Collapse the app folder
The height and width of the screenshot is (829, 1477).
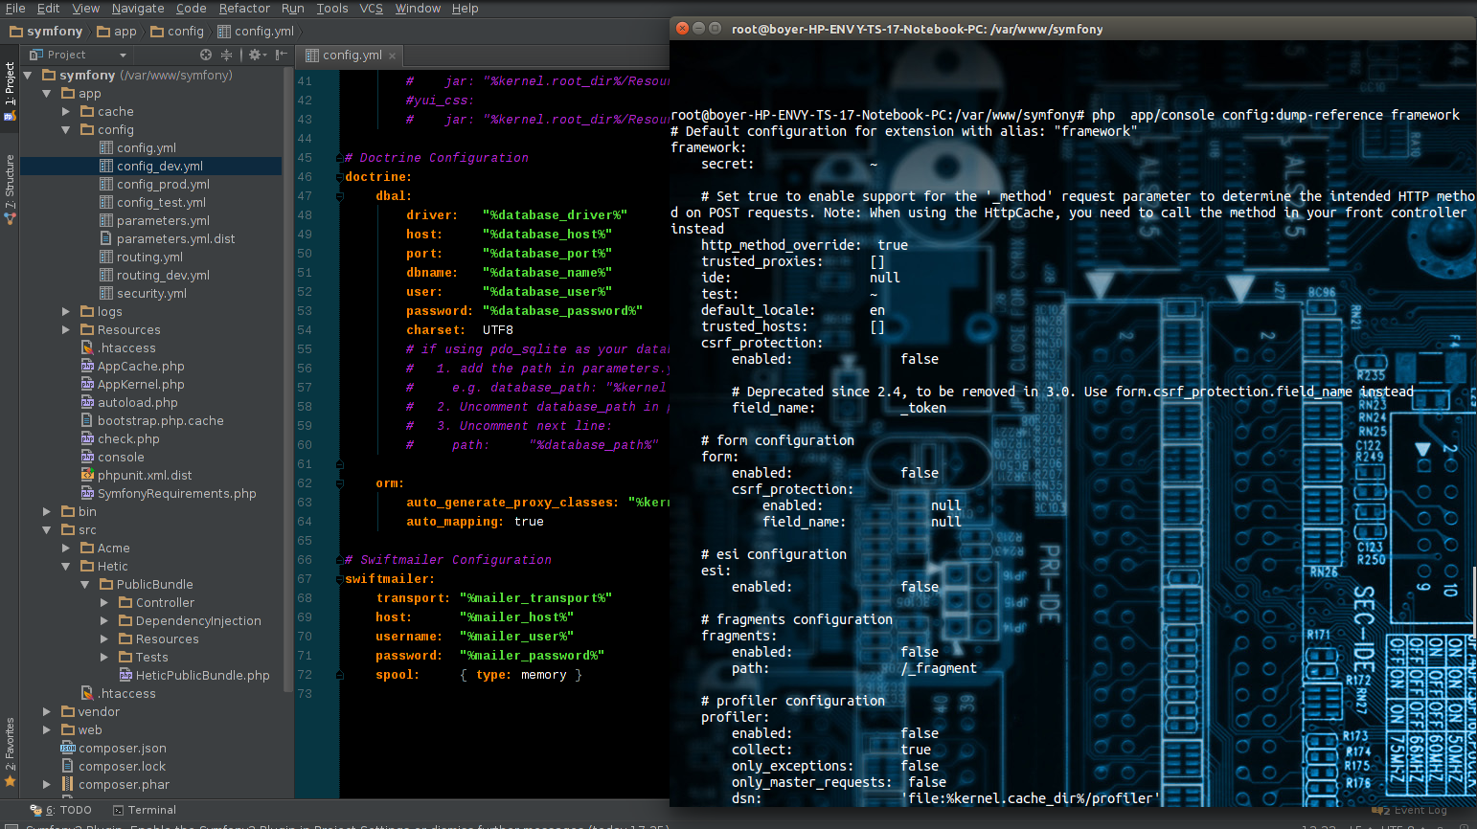(x=47, y=93)
